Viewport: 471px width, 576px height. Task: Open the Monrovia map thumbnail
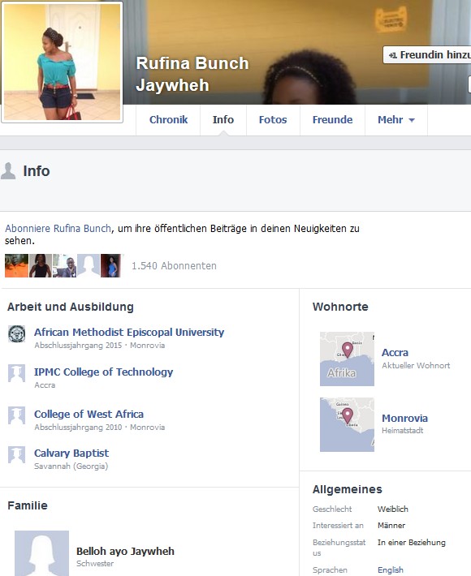pos(347,424)
